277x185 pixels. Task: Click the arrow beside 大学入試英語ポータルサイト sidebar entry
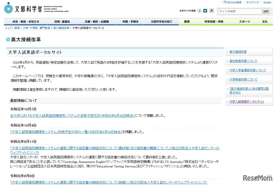[227, 101]
